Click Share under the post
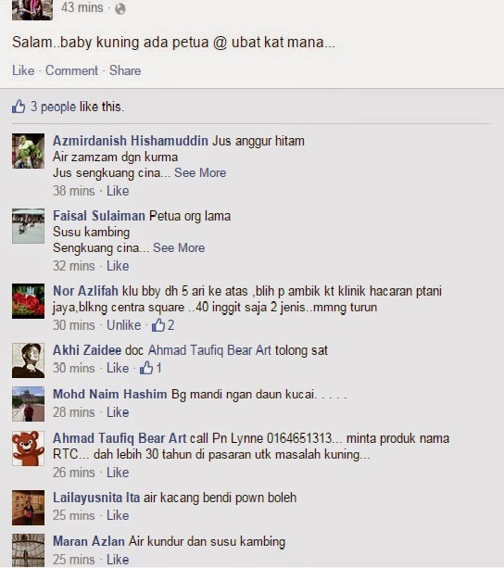This screenshot has width=504, height=568. click(125, 70)
